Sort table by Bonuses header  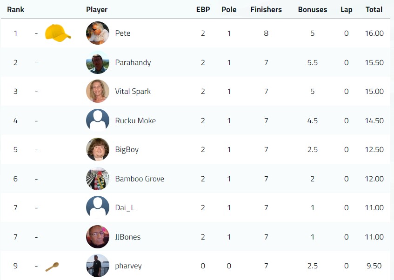tap(312, 10)
